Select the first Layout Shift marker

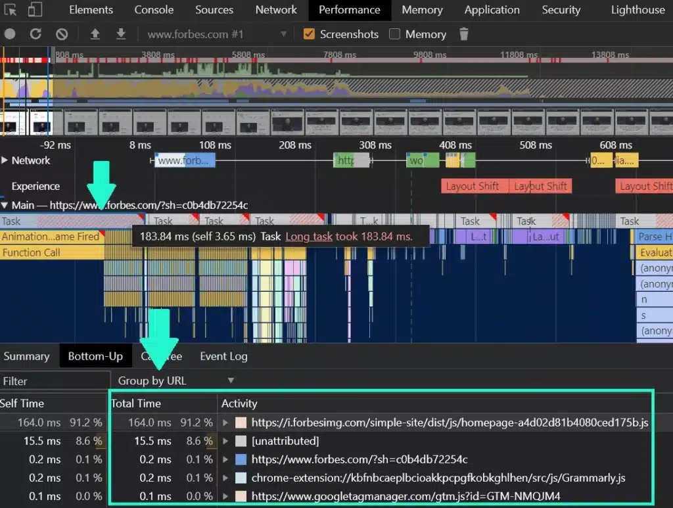click(475, 186)
